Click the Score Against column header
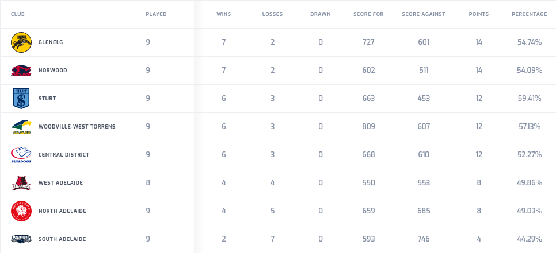 (x=424, y=14)
